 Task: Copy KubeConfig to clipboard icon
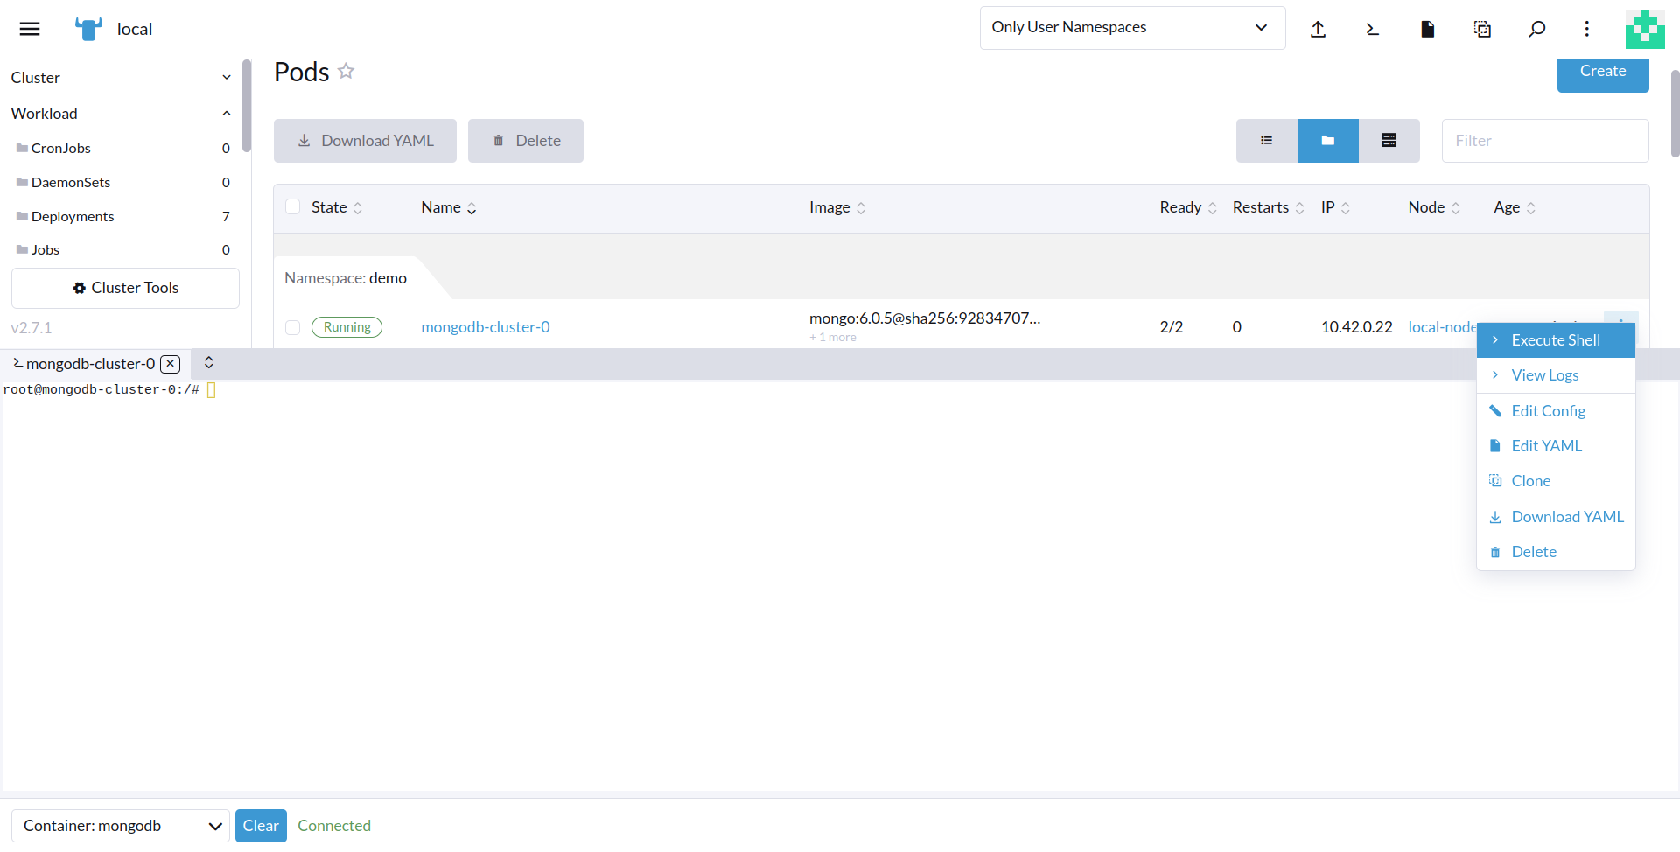(x=1483, y=28)
